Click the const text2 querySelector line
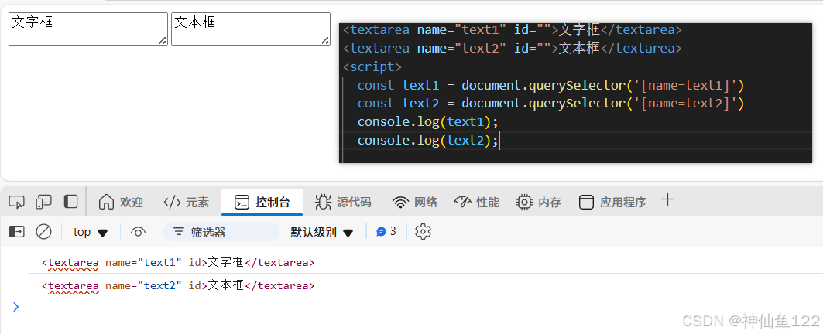 point(550,104)
